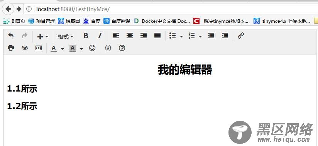
Task: Apply the background highlight color button
Action: coord(73,48)
